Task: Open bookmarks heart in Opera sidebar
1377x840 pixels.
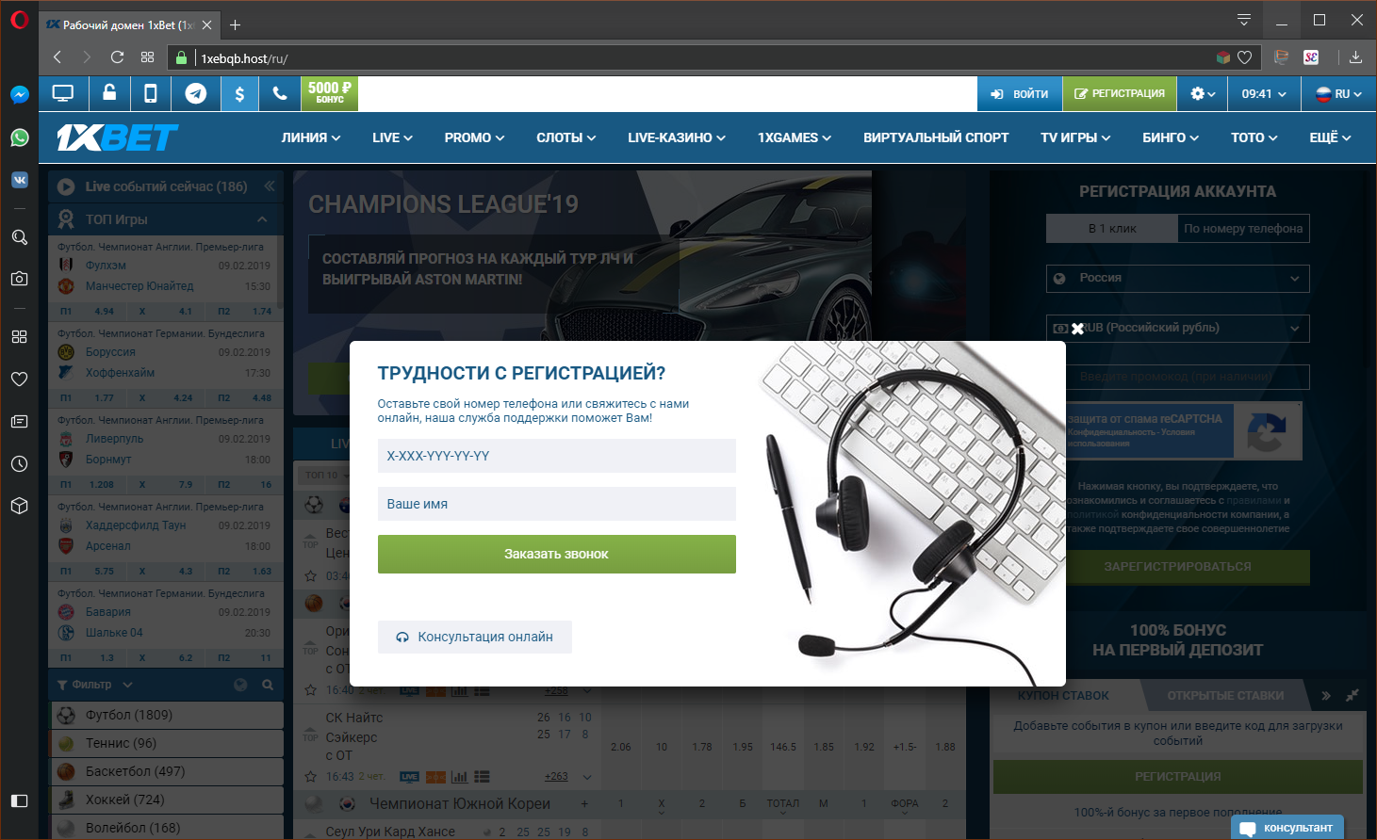Action: pyautogui.click(x=19, y=379)
